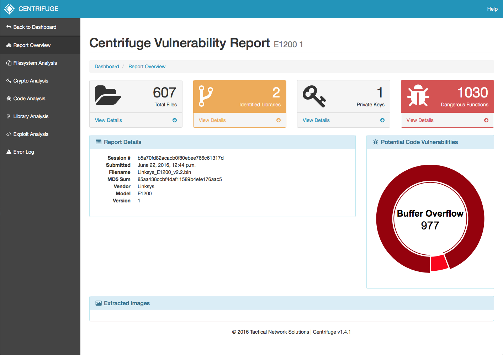
Task: Click the Dashboard breadcrumb link
Action: (x=107, y=67)
